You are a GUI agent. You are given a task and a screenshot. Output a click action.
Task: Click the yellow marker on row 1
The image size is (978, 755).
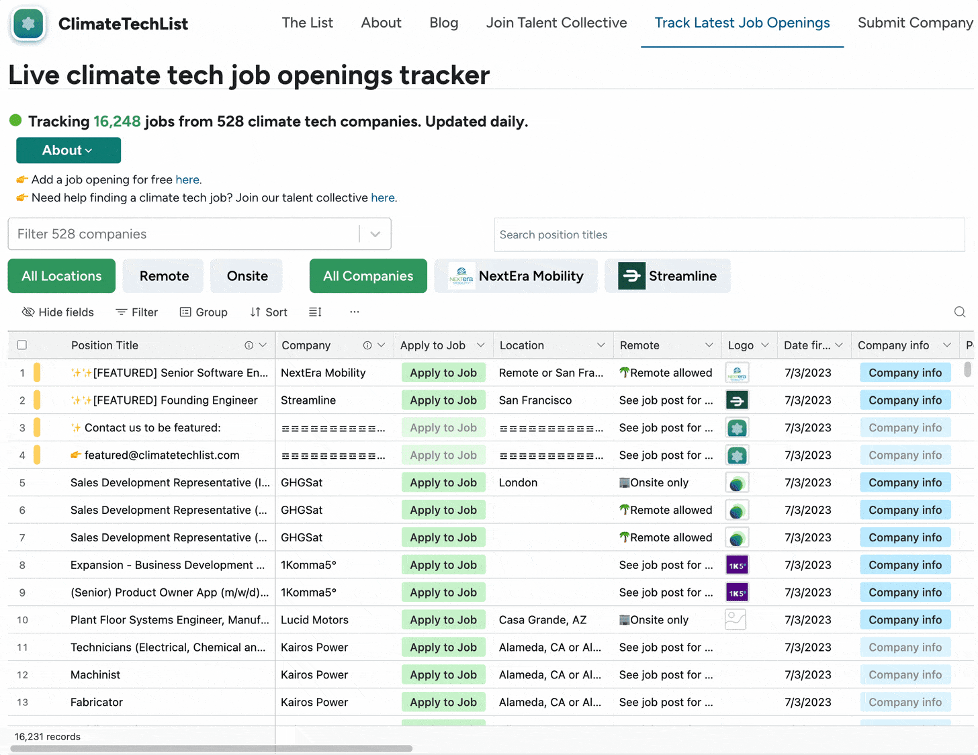point(37,373)
